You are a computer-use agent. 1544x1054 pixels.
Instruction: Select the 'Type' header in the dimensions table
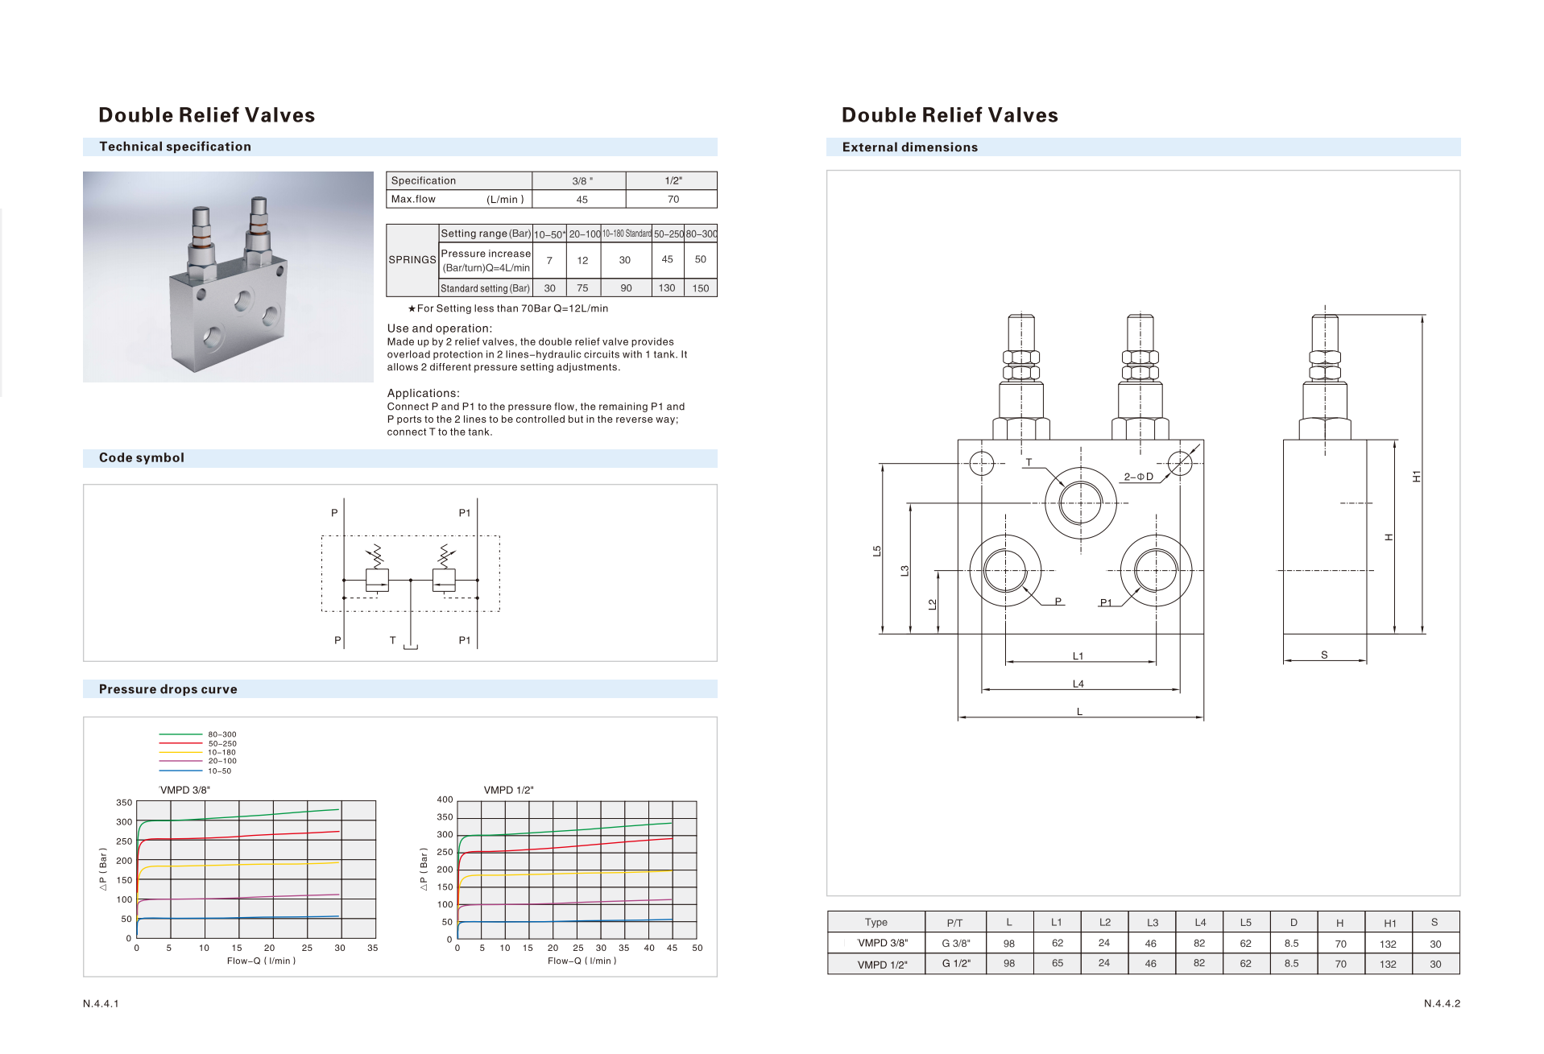[x=876, y=923]
